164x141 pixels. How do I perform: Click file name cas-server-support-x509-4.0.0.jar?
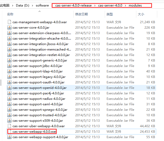click(x=38, y=121)
